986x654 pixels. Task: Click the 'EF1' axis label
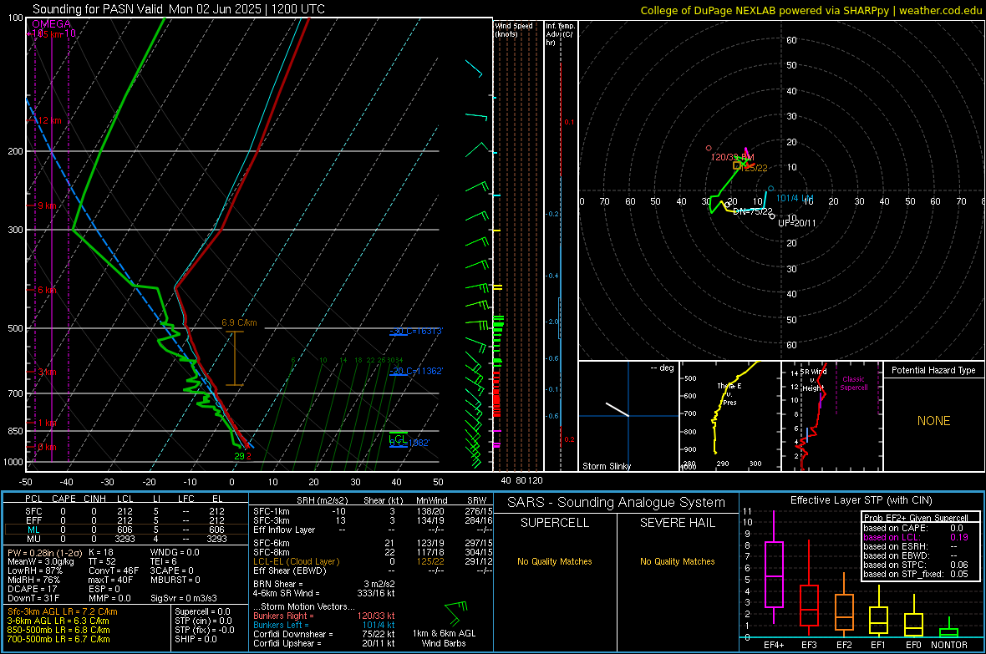coord(878,645)
